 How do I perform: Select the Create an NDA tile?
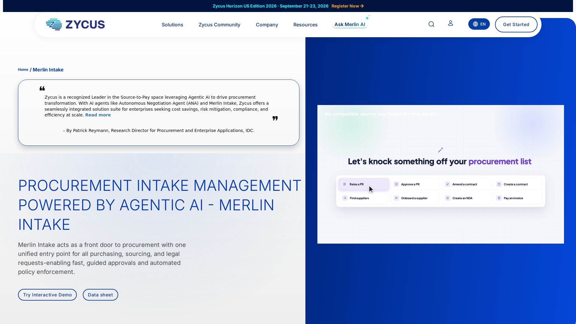(466, 198)
